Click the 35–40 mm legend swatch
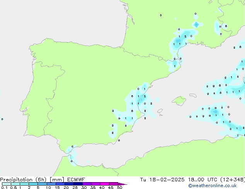Screen dimensions: 245x189 (96, 184)
